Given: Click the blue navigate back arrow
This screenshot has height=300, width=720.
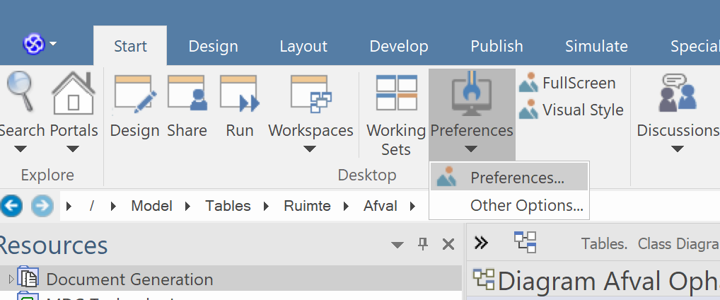Looking at the screenshot, I should coord(12,206).
